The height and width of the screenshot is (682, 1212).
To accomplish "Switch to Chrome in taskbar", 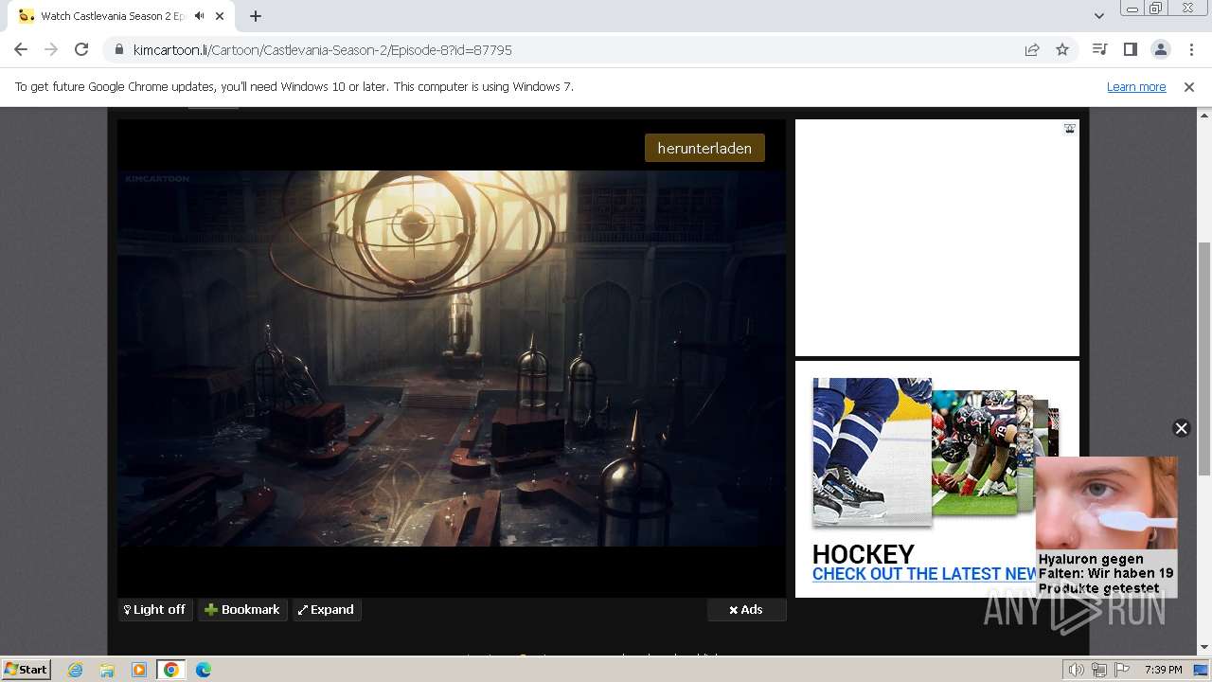I will click(171, 670).
